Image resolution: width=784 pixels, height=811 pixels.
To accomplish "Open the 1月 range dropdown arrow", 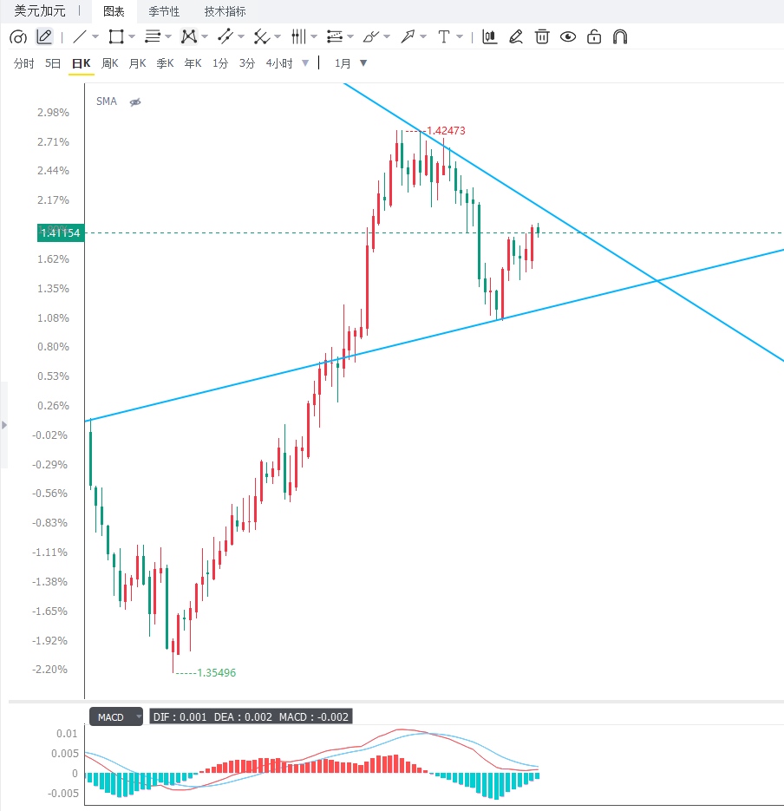I will [363, 63].
